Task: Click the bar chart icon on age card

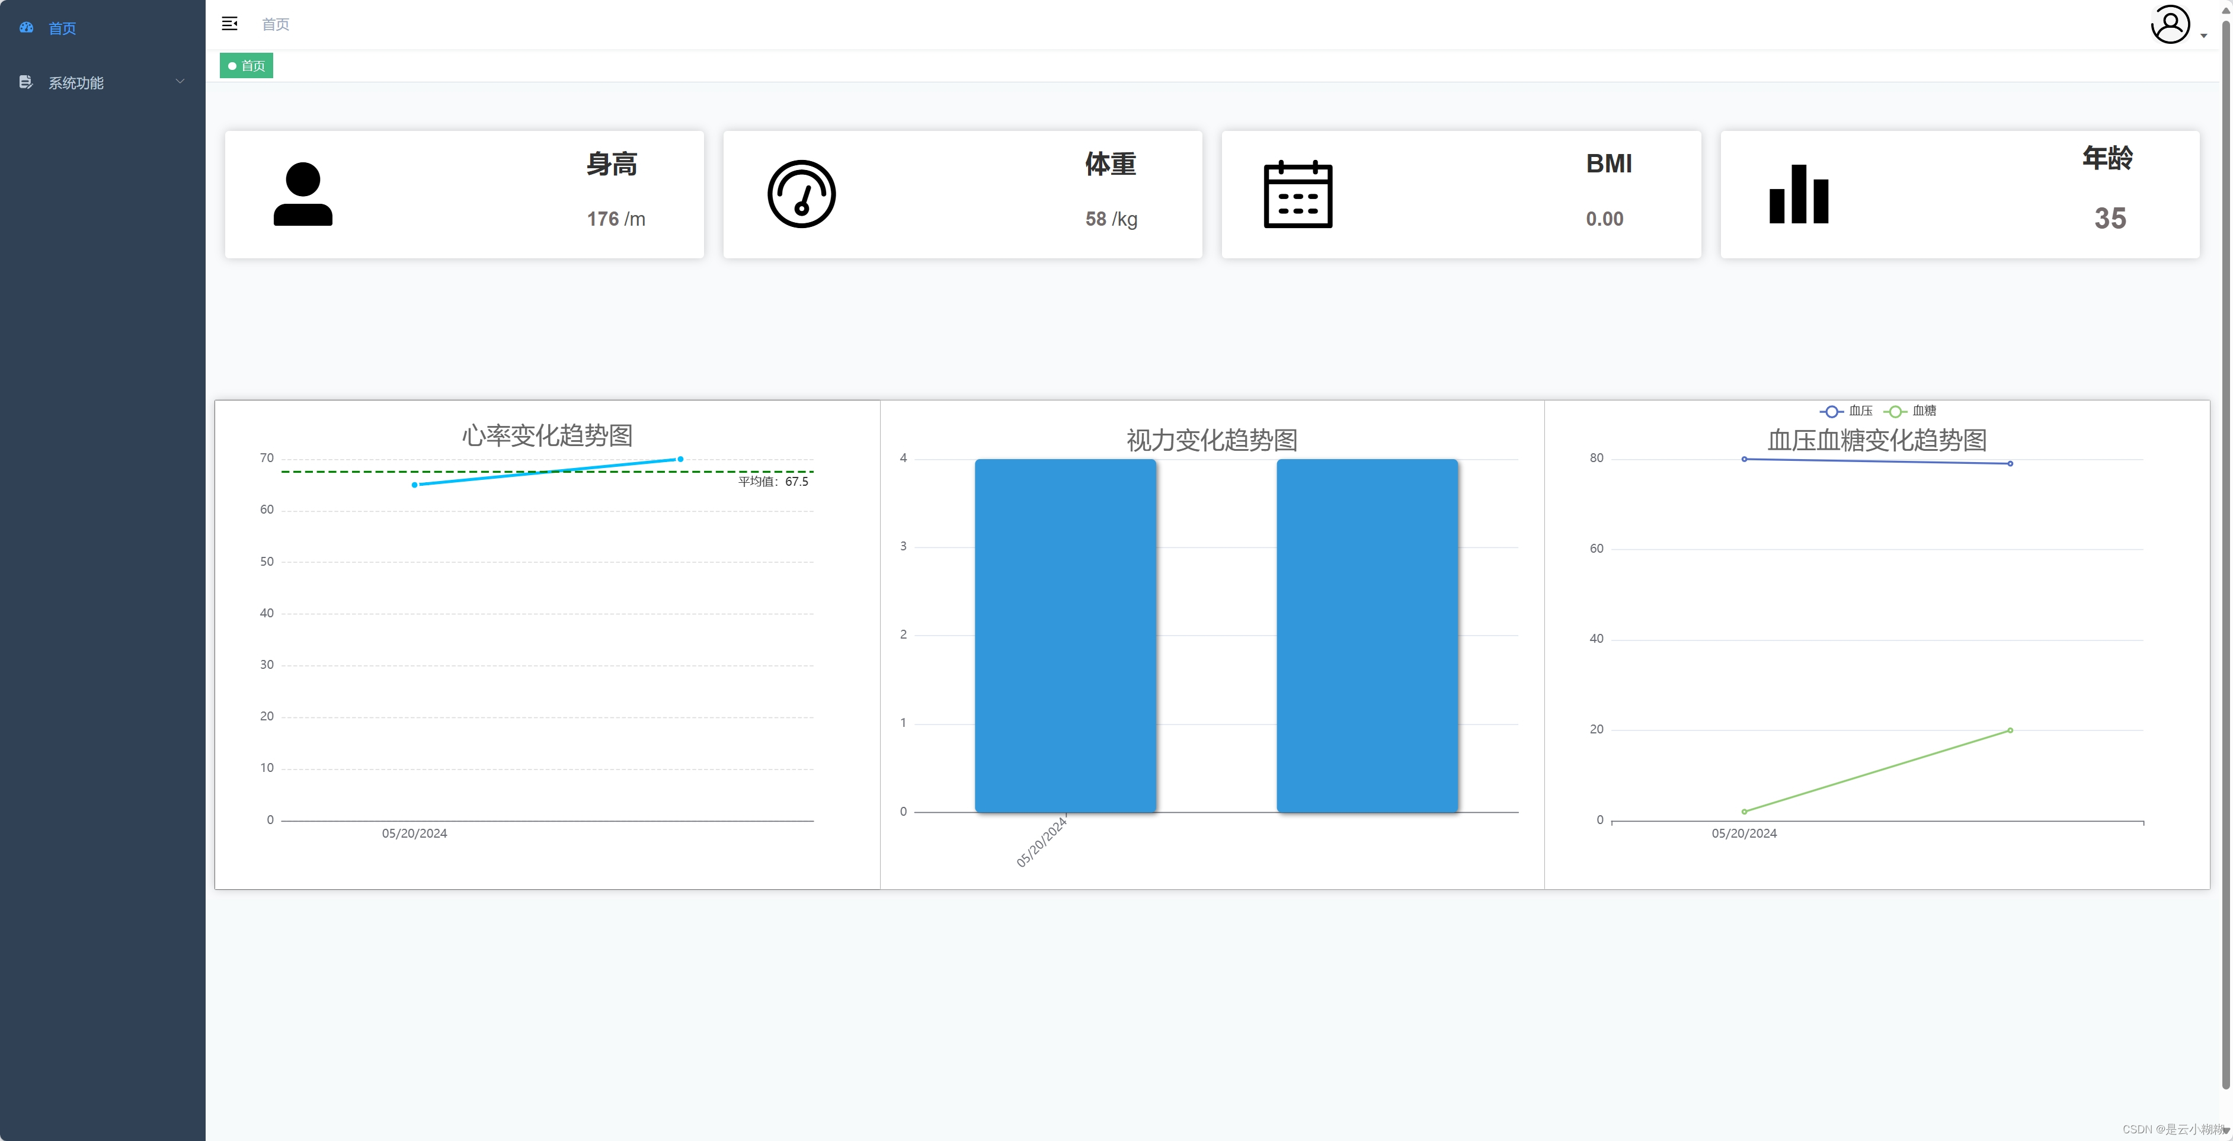Action: tap(1799, 194)
